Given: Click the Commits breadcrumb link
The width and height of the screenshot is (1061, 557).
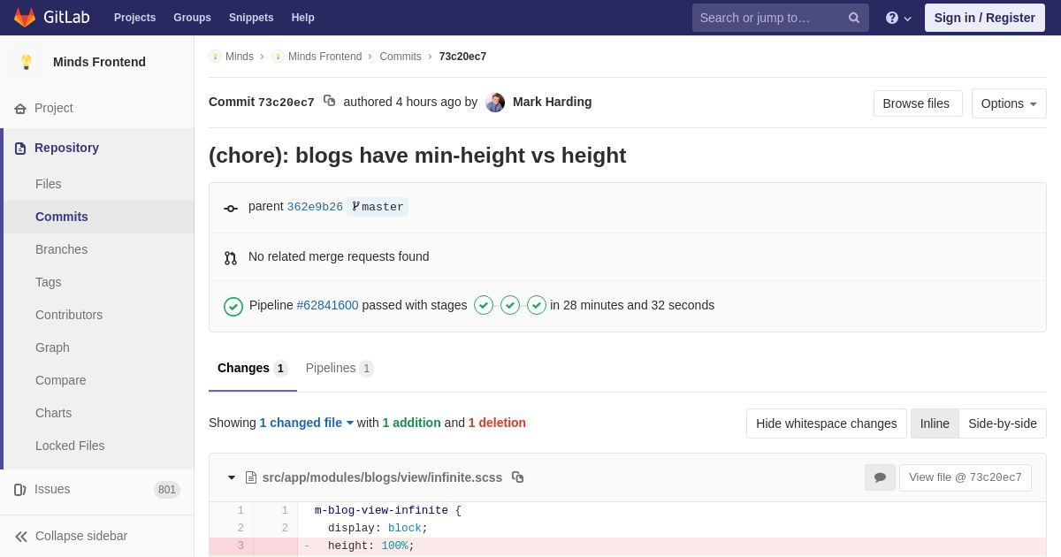Looking at the screenshot, I should pos(401,57).
